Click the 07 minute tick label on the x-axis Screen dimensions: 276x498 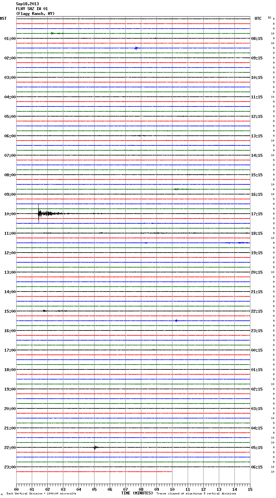pyautogui.click(x=125, y=489)
